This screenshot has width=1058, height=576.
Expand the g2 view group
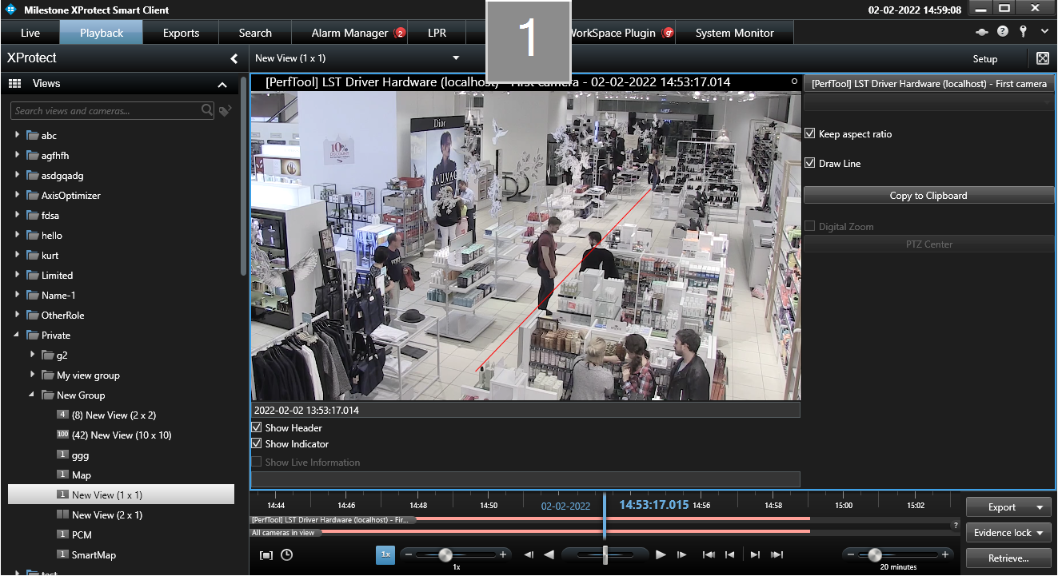32,355
